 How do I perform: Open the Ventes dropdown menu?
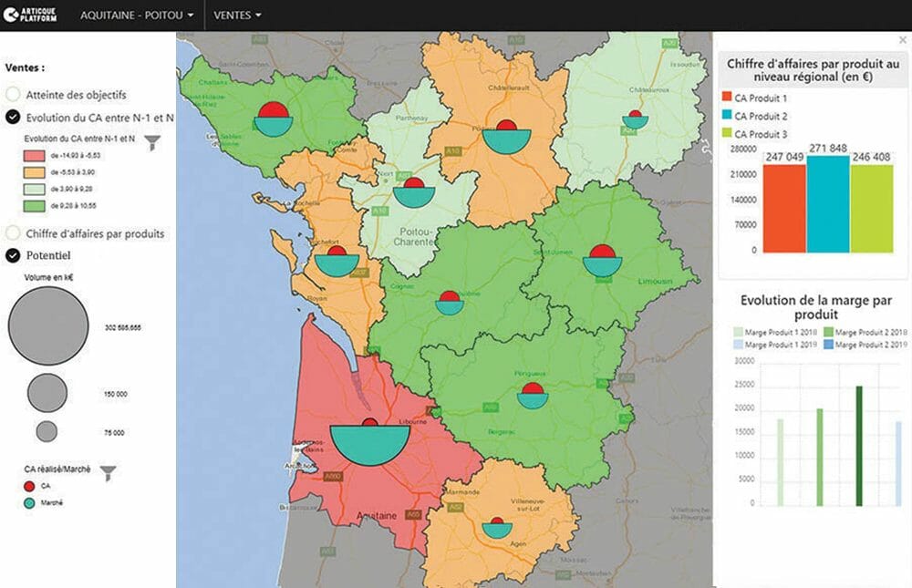(x=237, y=15)
